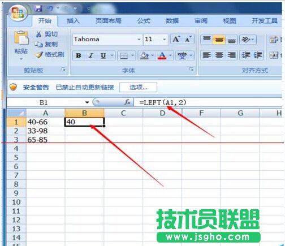The height and width of the screenshot is (246, 285).
Task: Open the Name Box dropdown arrow
Action: (87, 102)
